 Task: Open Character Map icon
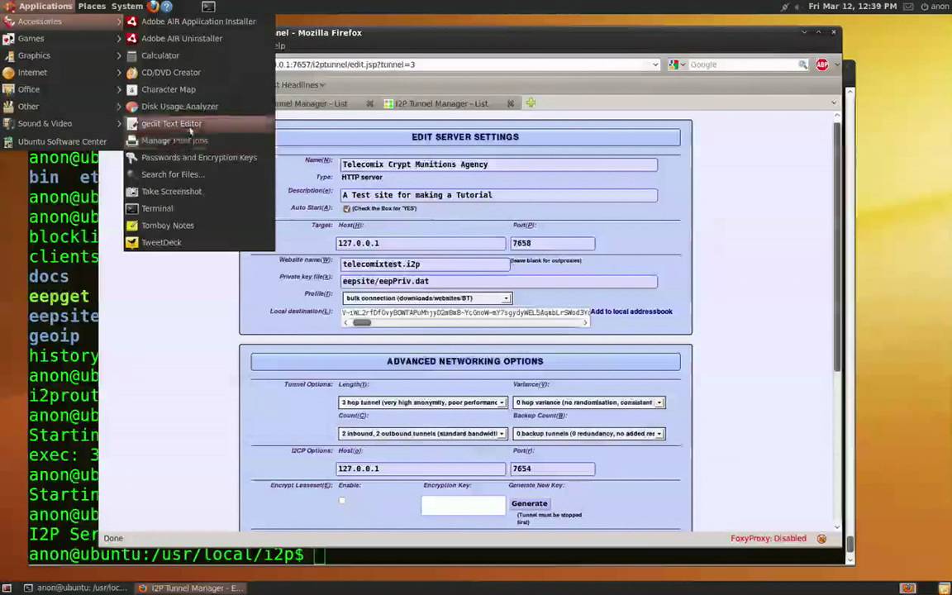(x=131, y=89)
